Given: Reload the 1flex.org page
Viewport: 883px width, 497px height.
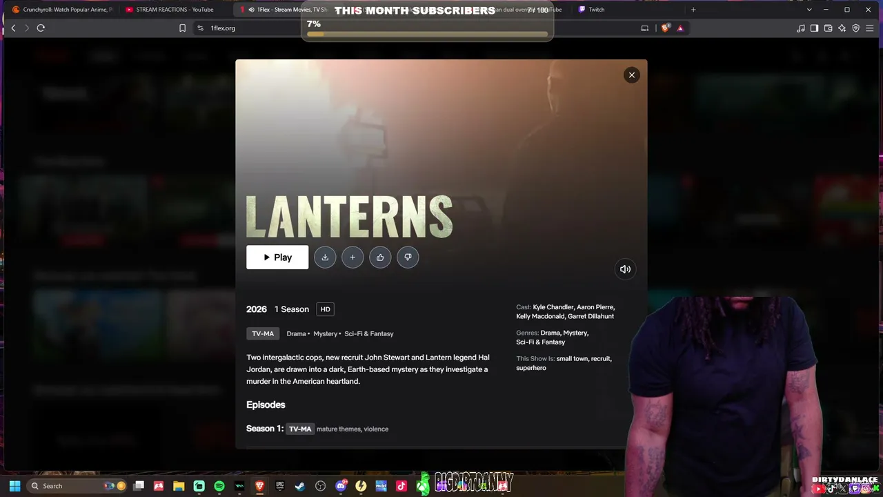Looking at the screenshot, I should [41, 28].
